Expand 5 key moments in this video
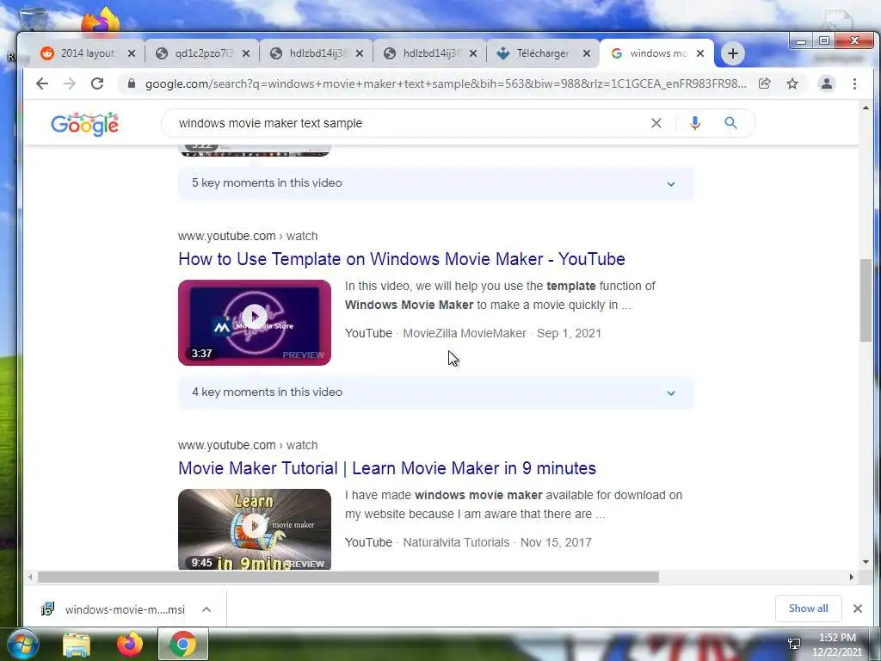 pyautogui.click(x=436, y=183)
